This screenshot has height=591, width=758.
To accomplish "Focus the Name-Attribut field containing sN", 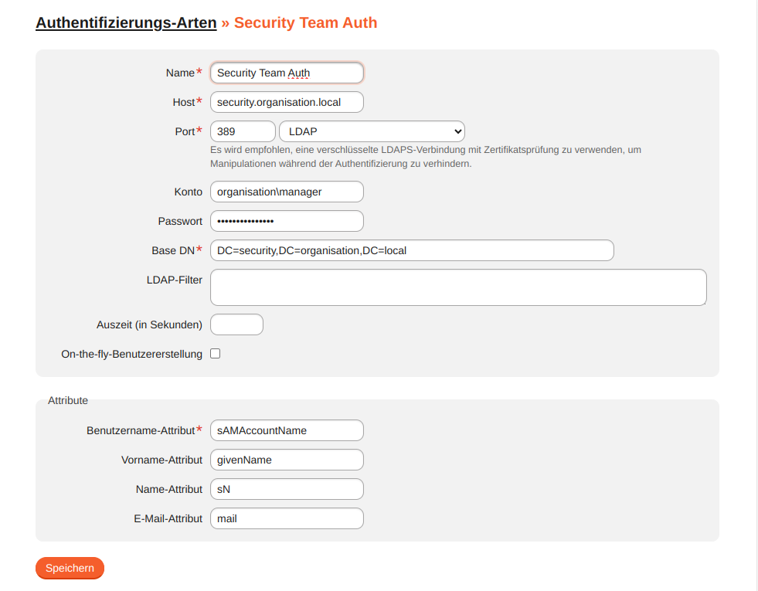I will pyautogui.click(x=286, y=489).
